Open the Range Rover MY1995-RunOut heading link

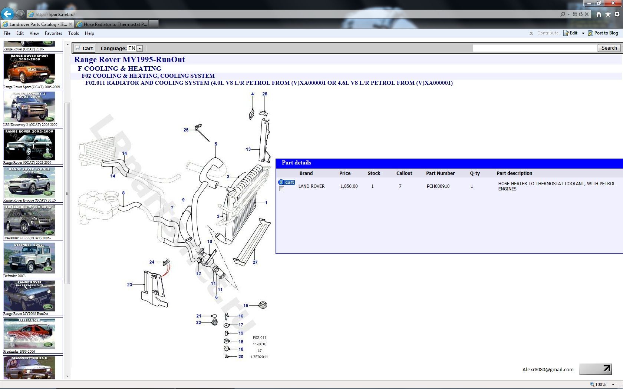pyautogui.click(x=129, y=60)
